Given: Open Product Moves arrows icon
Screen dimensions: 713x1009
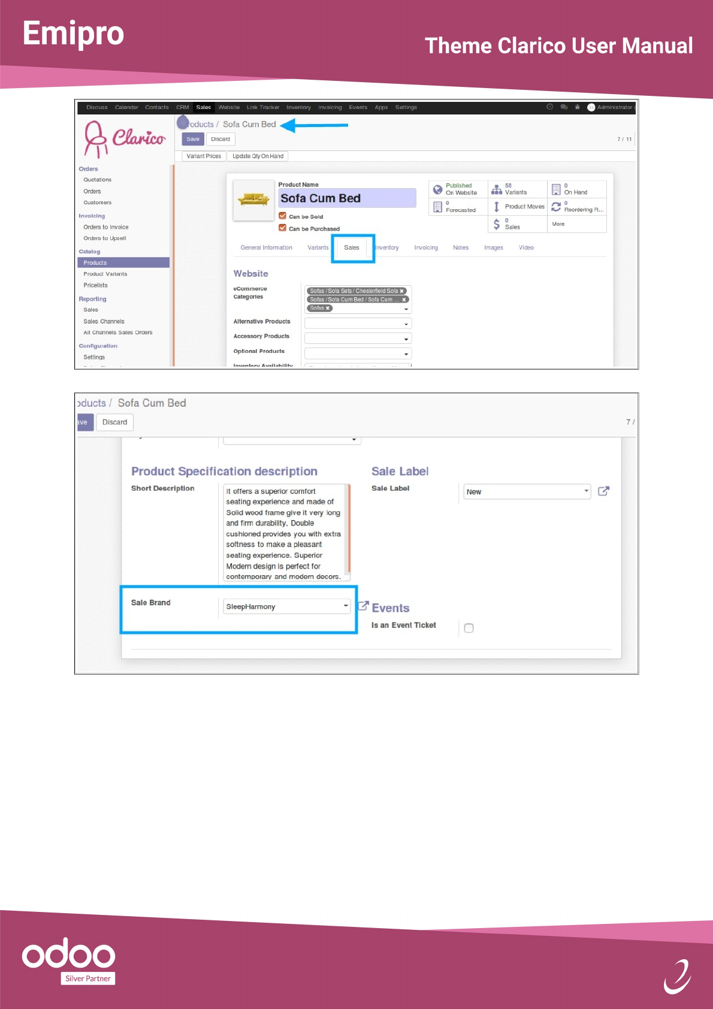Looking at the screenshot, I should [497, 207].
